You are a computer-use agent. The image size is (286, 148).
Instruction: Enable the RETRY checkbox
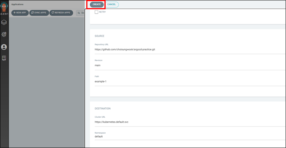pos(96,12)
